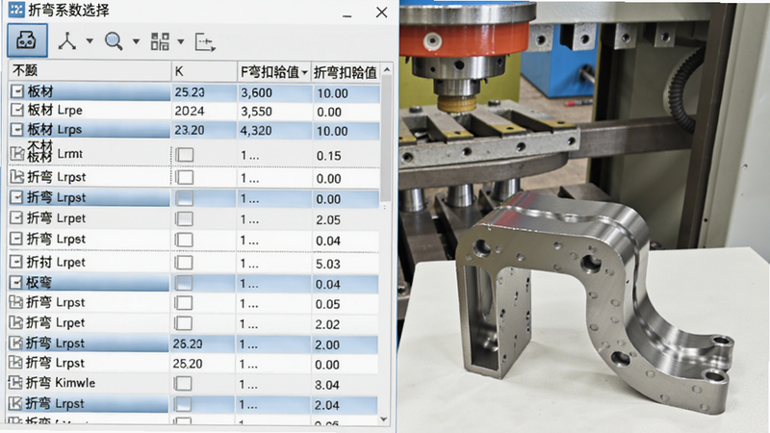This screenshot has width=770, height=433.
Task: Click the row icon of 折弯 Lrpst 2.04
Action: point(15,403)
